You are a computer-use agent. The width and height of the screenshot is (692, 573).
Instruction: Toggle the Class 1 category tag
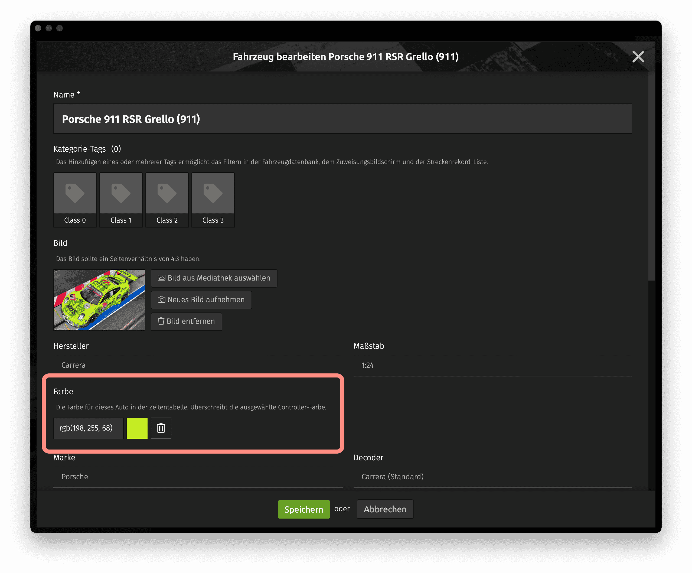(121, 200)
